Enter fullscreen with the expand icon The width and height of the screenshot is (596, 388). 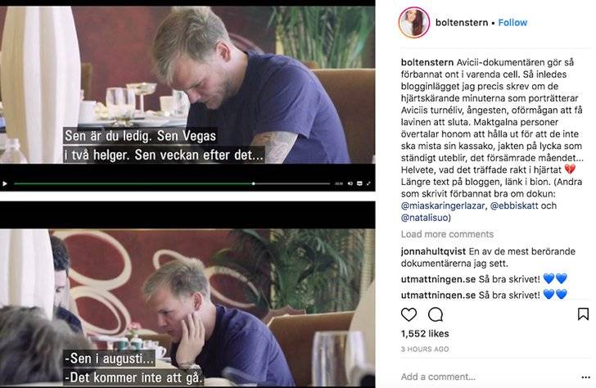coord(368,183)
